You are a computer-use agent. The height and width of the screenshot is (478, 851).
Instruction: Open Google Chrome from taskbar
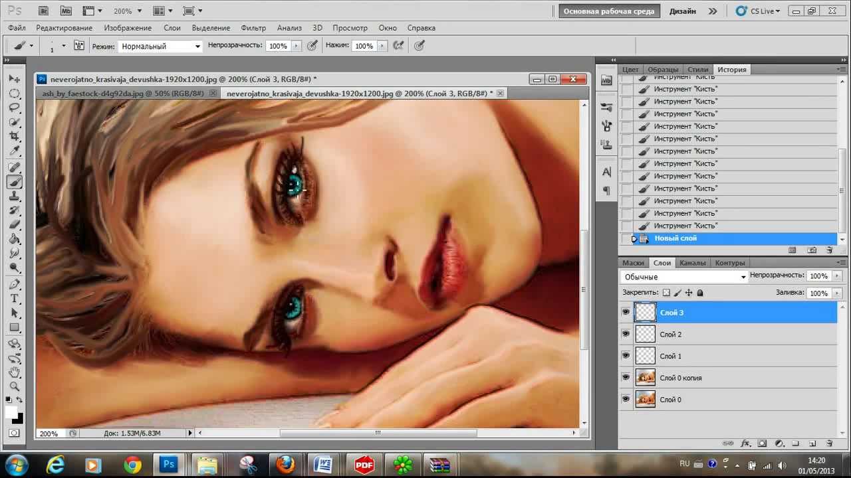132,465
